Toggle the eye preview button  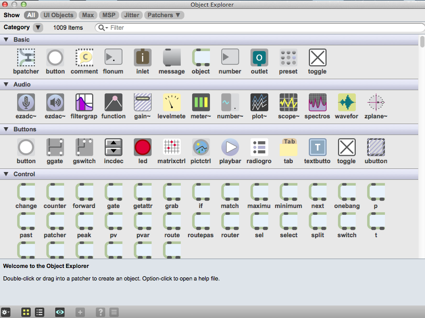click(x=60, y=312)
